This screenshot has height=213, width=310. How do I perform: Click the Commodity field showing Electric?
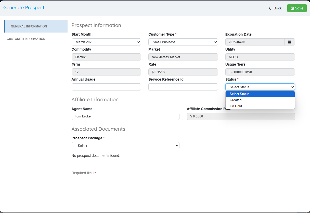[106, 57]
